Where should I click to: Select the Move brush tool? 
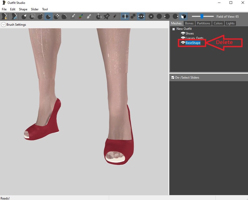pos(56,17)
